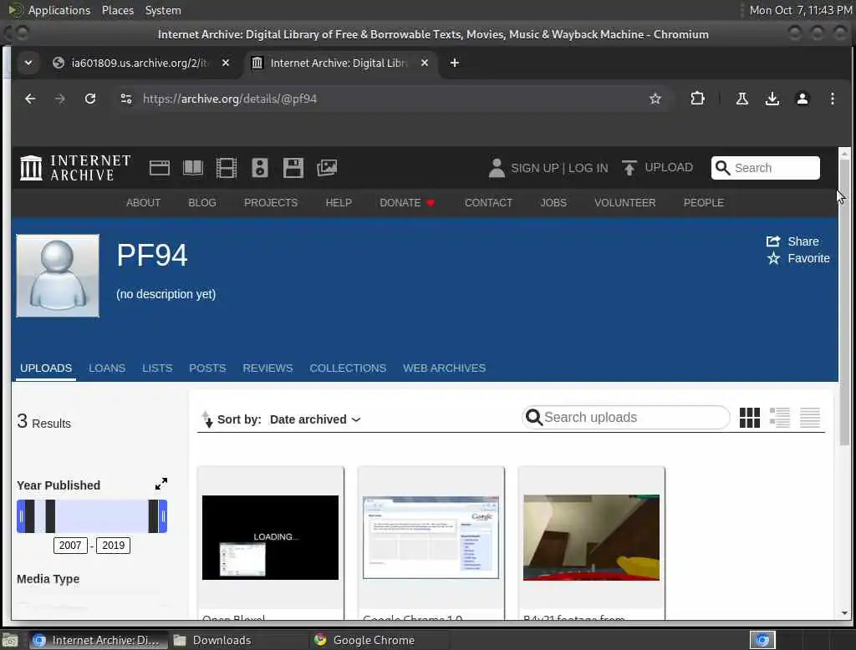Click the 2007 start year field
Viewport: 856px width, 650px height.
click(x=70, y=546)
